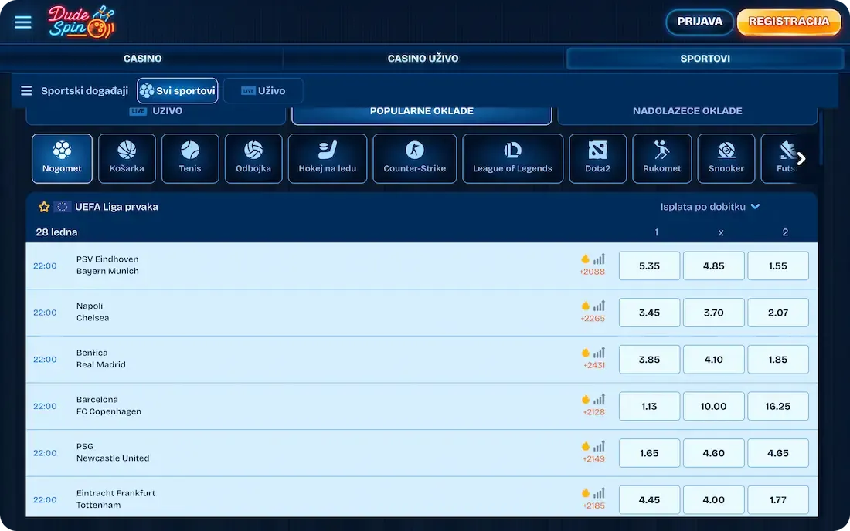Screen dimensions: 850x531
Task: Bet on Eintracht Frankfurt win at 4.45
Action: tap(649, 499)
